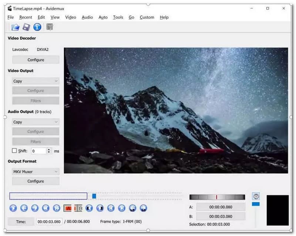Viewport: 296px width, 236px height.
Task: Enable the audio Shift checkbox
Action: tap(14, 151)
